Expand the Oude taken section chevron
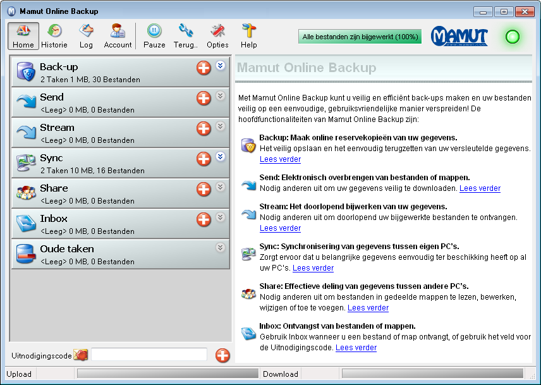This screenshot has width=541, height=385. [x=221, y=247]
